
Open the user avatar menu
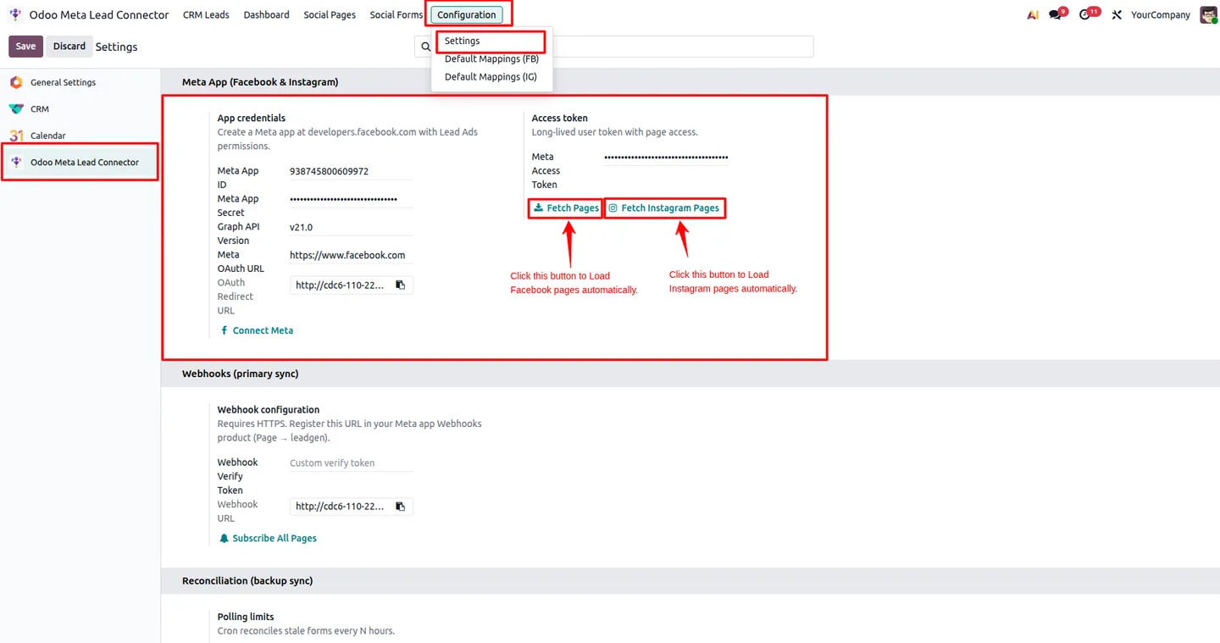tap(1209, 14)
